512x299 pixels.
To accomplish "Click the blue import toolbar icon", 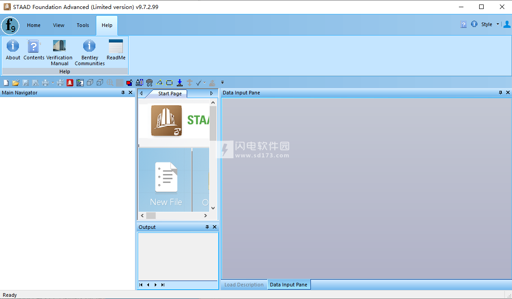I will pos(80,83).
